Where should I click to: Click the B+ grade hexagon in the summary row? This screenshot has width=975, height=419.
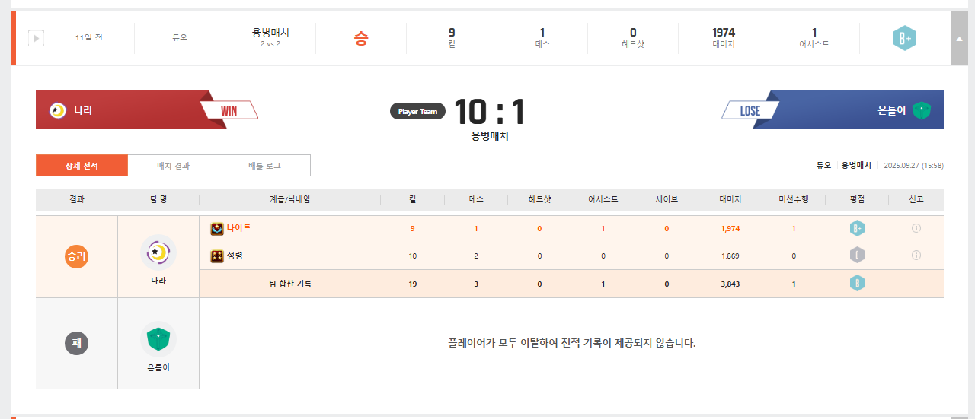904,38
